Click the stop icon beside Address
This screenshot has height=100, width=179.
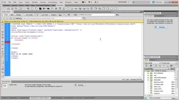(11, 18)
